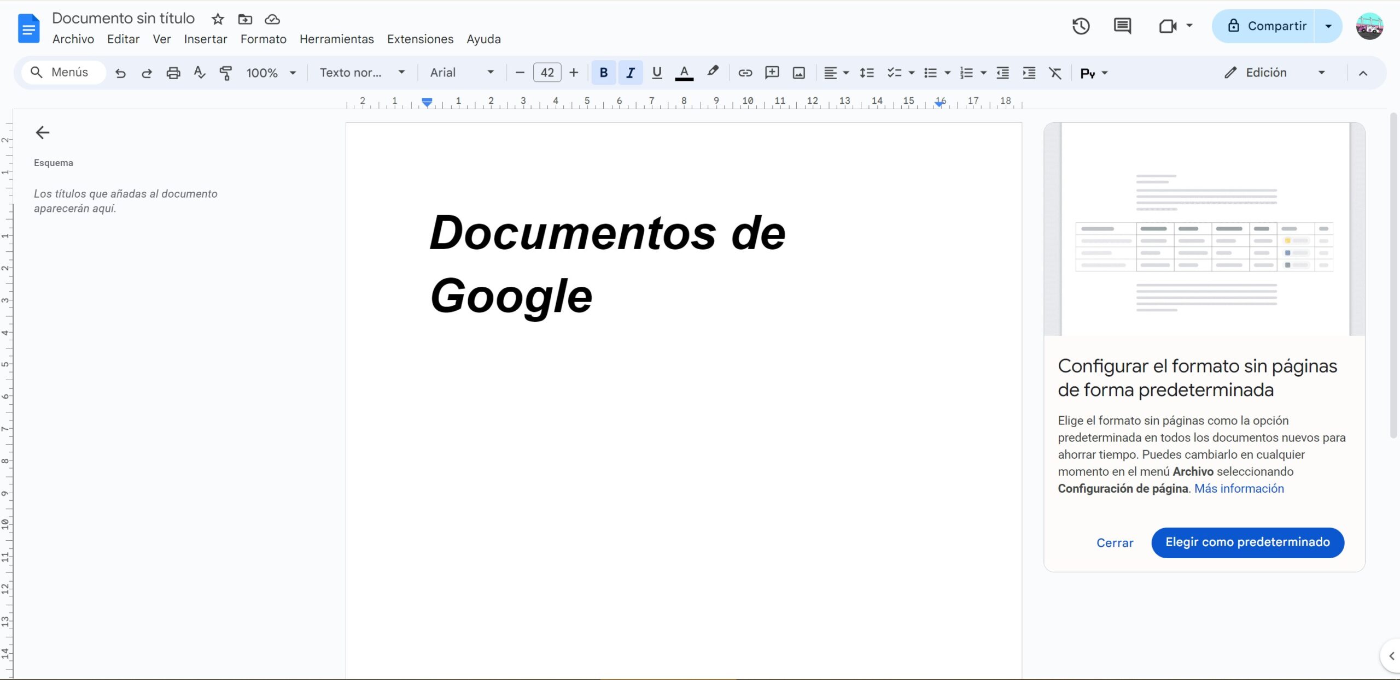Image resolution: width=1400 pixels, height=680 pixels.
Task: Clear formatting
Action: pos(1055,73)
